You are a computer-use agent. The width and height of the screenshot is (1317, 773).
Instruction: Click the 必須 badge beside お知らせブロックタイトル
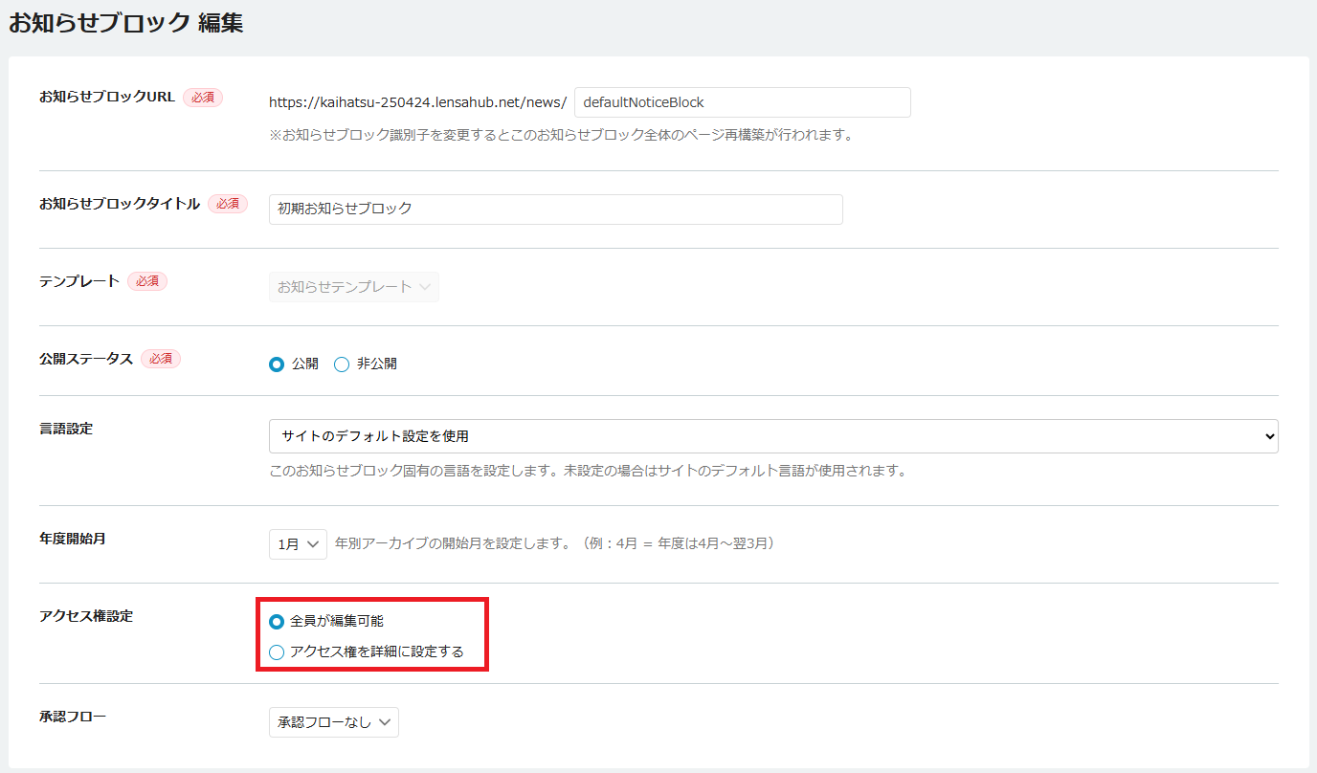pos(228,204)
